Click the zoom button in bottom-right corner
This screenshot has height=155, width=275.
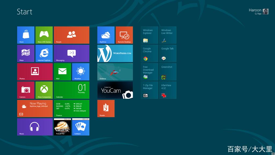pos(273,154)
